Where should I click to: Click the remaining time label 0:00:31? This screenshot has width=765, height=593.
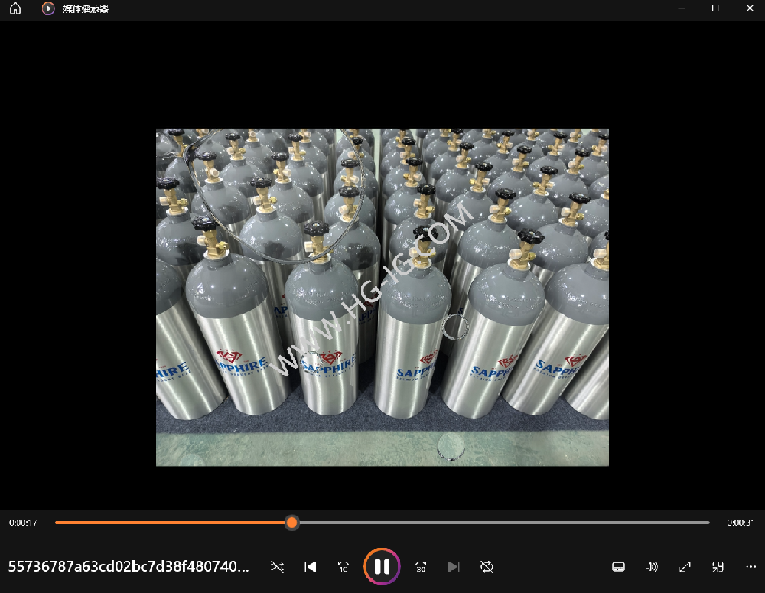[741, 523]
